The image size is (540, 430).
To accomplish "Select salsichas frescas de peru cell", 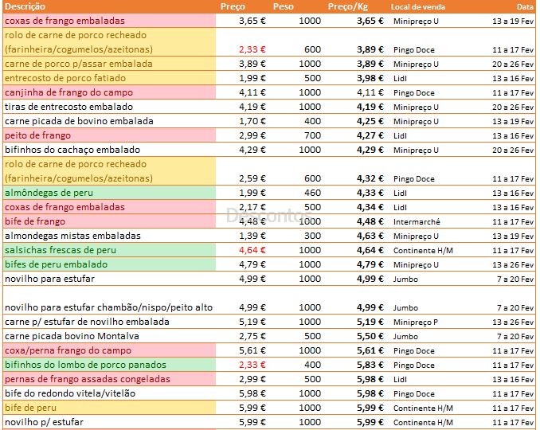I will [x=110, y=250].
